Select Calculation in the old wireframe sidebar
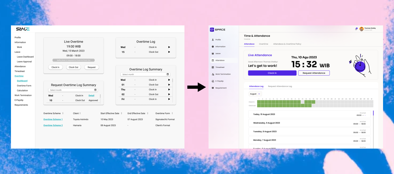The image size is (394, 174). 23,91
